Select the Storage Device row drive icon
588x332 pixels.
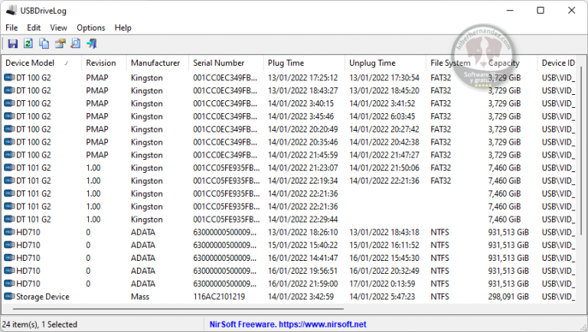pyautogui.click(x=9, y=296)
